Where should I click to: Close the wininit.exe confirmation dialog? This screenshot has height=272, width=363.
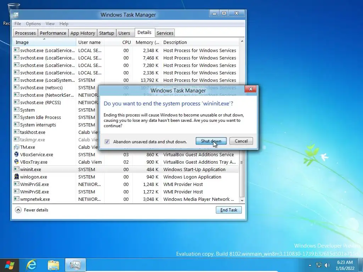click(251, 89)
